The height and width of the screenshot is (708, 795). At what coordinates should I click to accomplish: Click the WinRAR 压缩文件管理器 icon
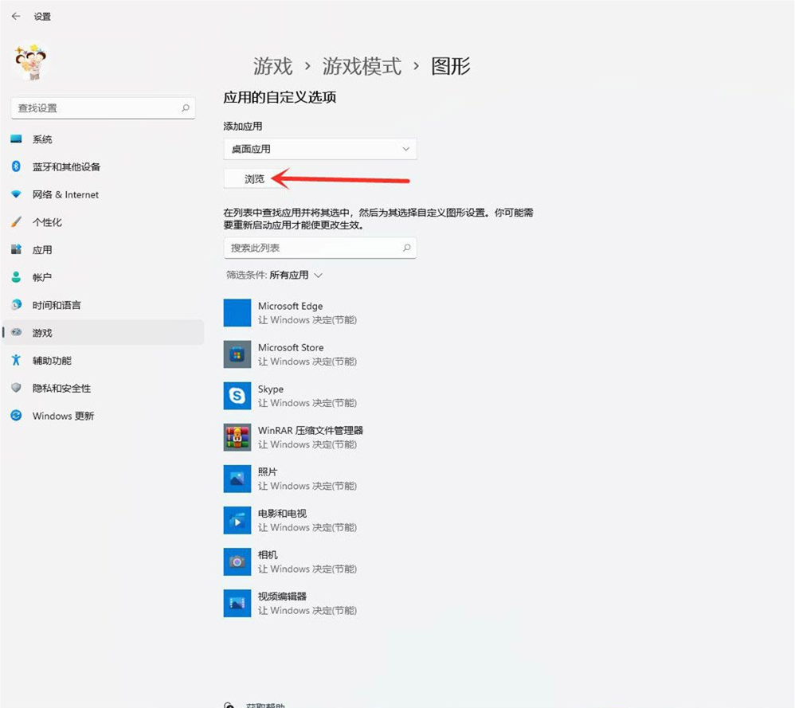tap(237, 437)
